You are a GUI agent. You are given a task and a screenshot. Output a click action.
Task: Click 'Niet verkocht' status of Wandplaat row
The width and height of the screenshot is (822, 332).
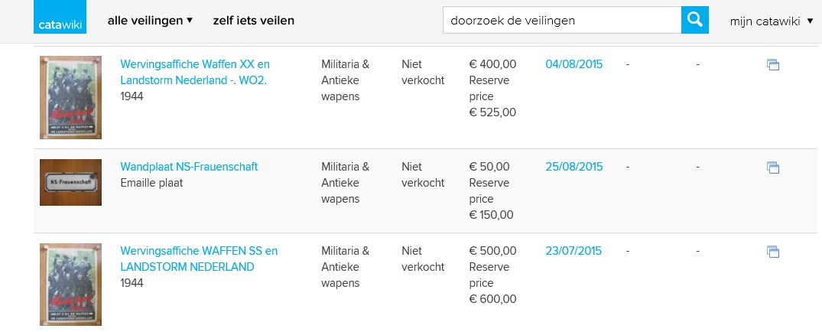[x=422, y=174]
